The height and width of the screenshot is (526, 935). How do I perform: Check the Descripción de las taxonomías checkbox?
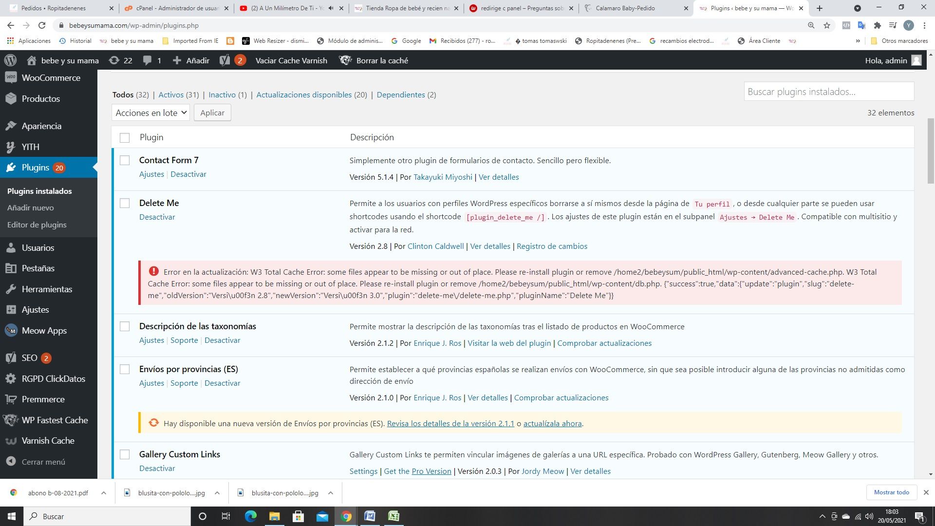[x=125, y=326]
